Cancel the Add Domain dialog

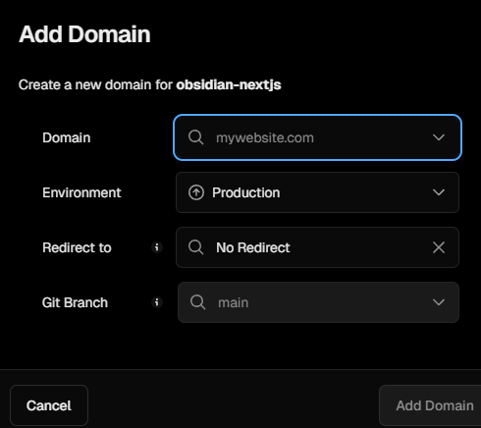click(49, 405)
